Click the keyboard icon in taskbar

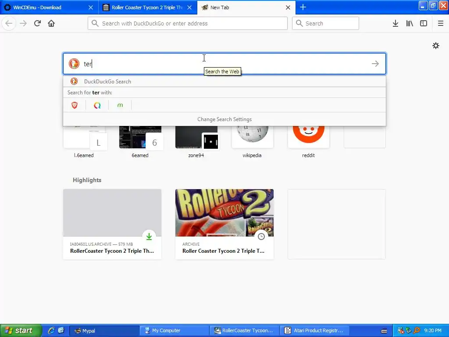pyautogui.click(x=384, y=331)
